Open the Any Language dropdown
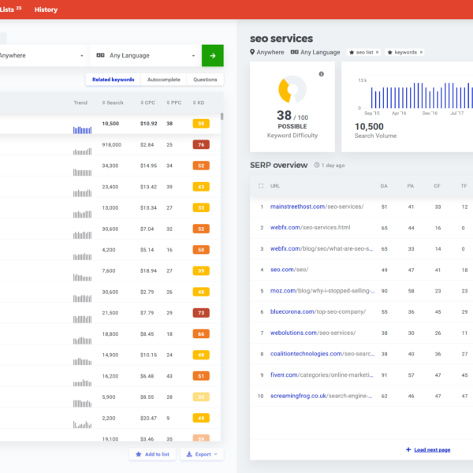 coord(146,55)
